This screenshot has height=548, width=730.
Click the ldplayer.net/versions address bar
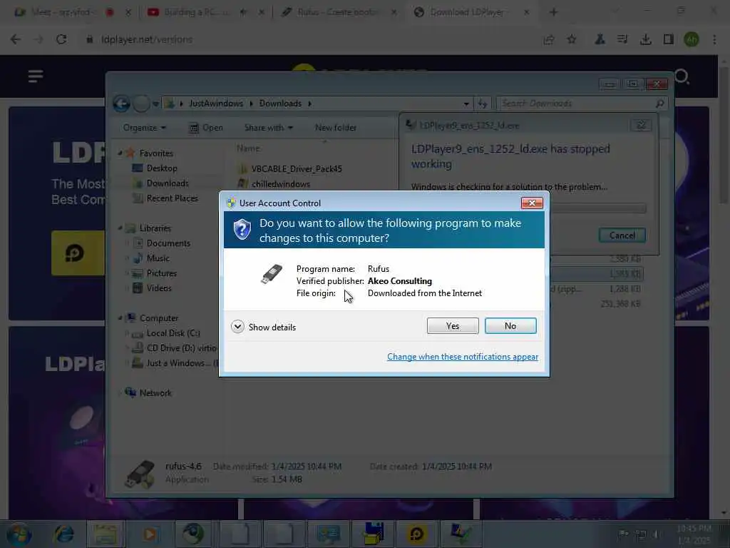147,40
